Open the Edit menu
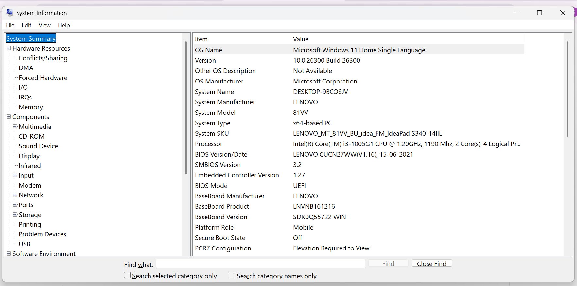Viewport: 577px width, 286px height. tap(26, 25)
